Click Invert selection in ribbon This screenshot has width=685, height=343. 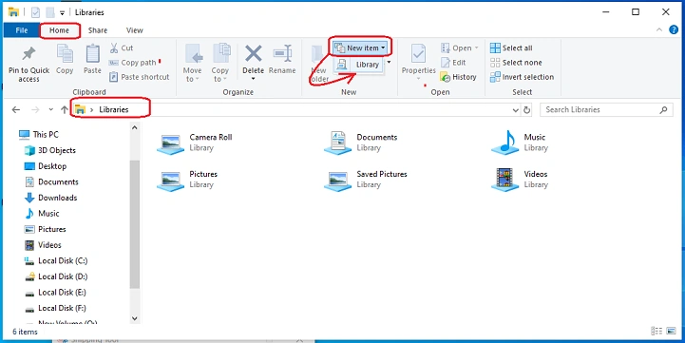coord(522,77)
